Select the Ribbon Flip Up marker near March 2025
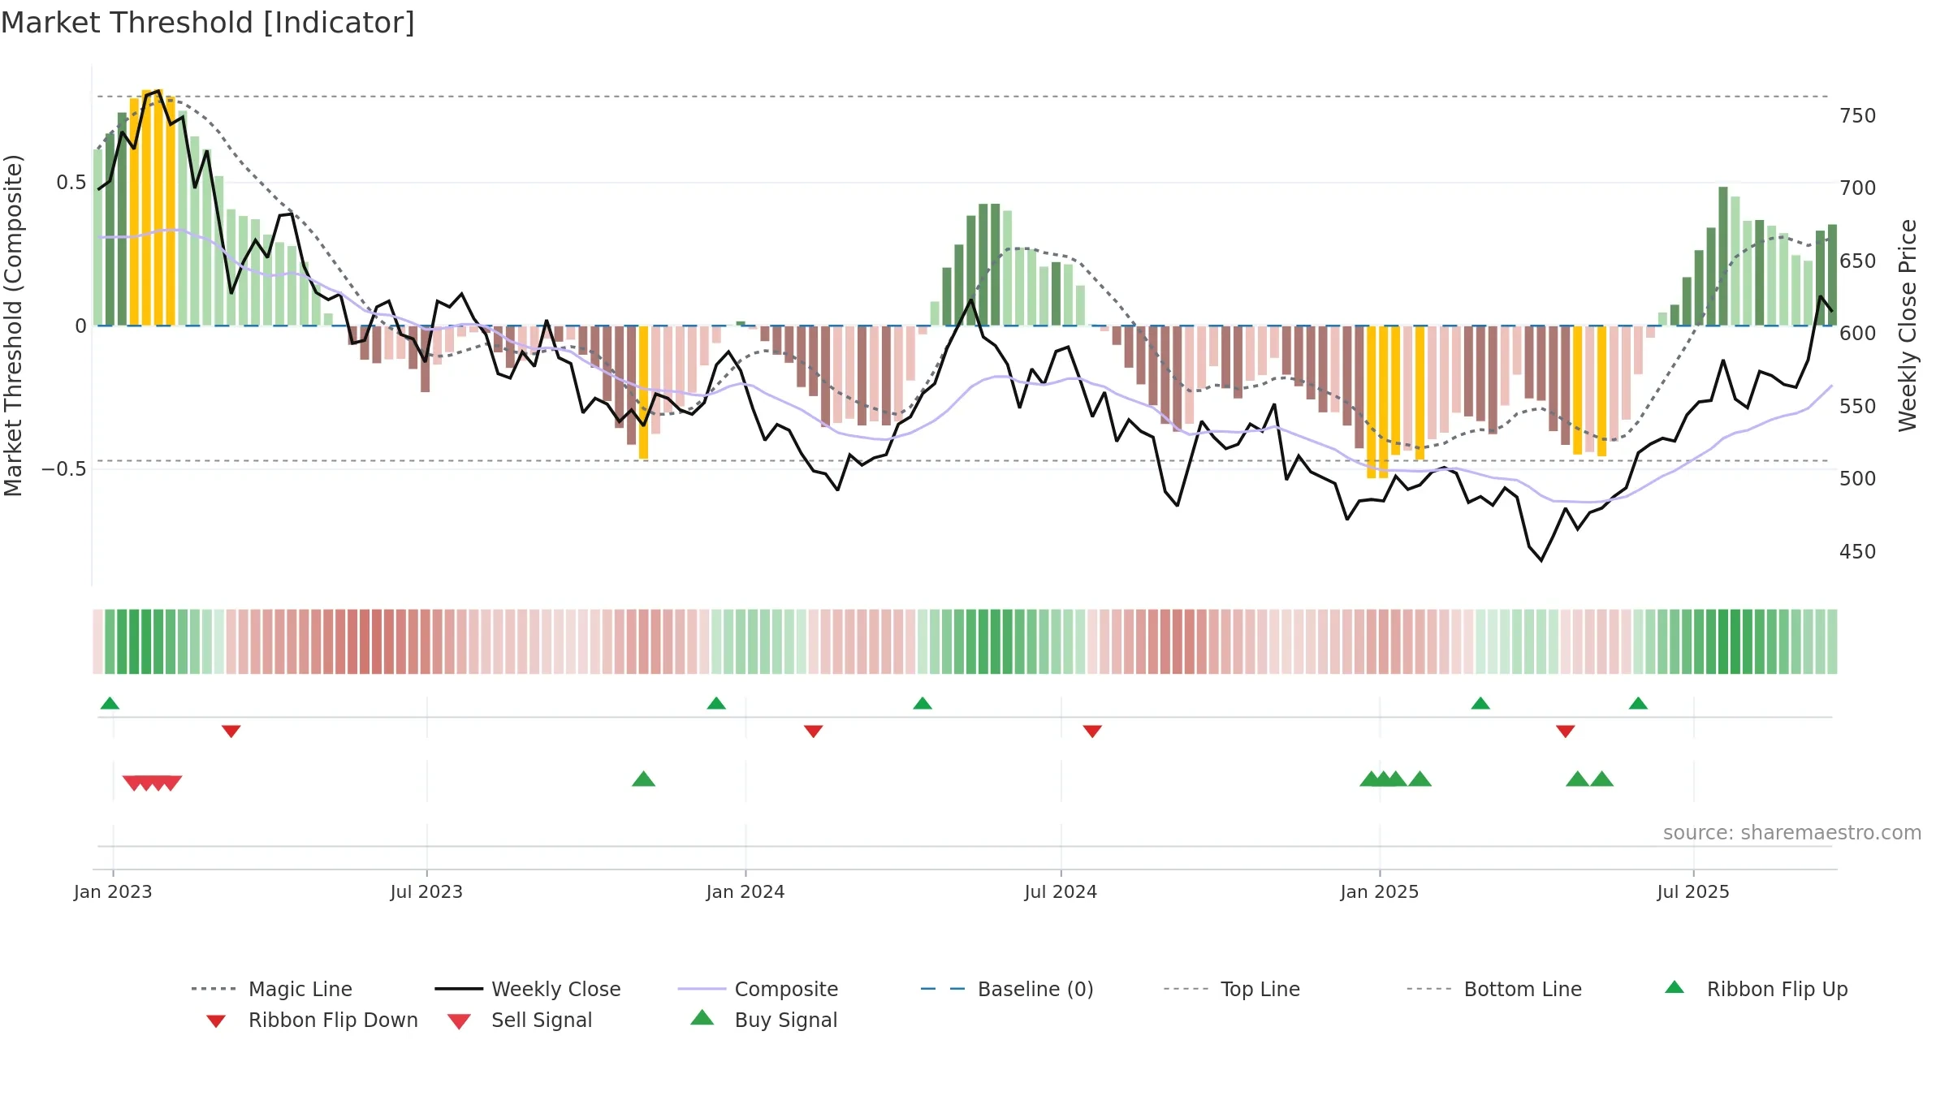 pyautogui.click(x=1480, y=703)
